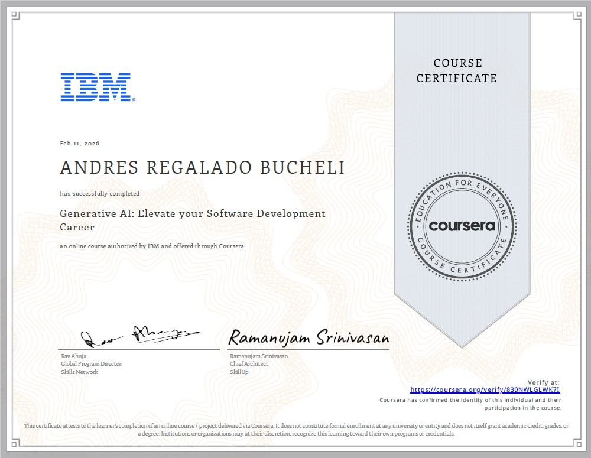The width and height of the screenshot is (591, 458).
Task: Select the bottom disclaimer paragraph
Action: coord(295,430)
